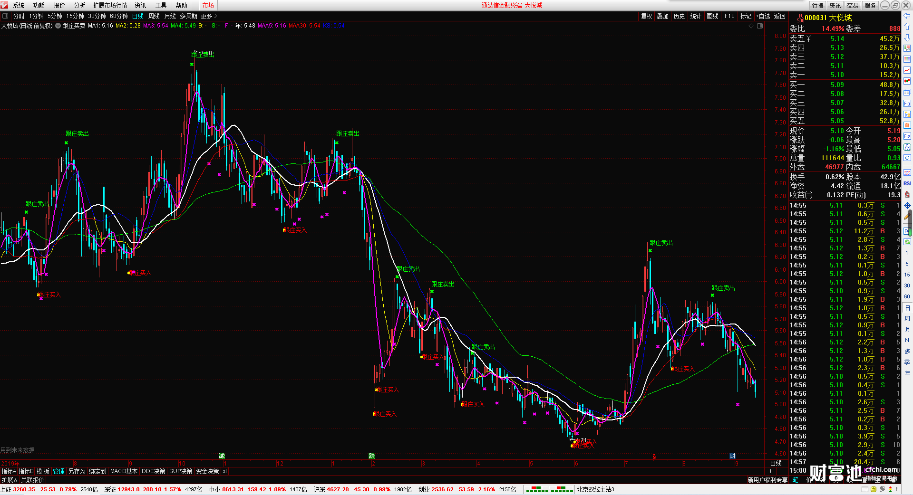Click the blue circle icon in sidebar

point(907,158)
